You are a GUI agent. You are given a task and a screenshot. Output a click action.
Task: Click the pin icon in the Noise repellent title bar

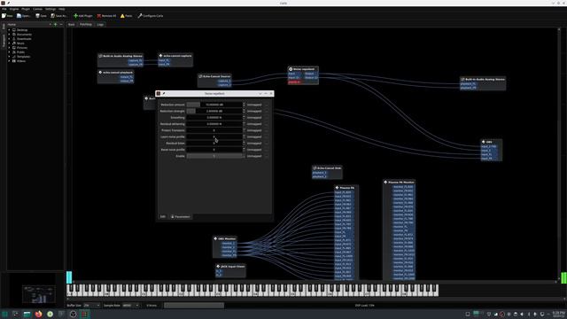[164, 93]
